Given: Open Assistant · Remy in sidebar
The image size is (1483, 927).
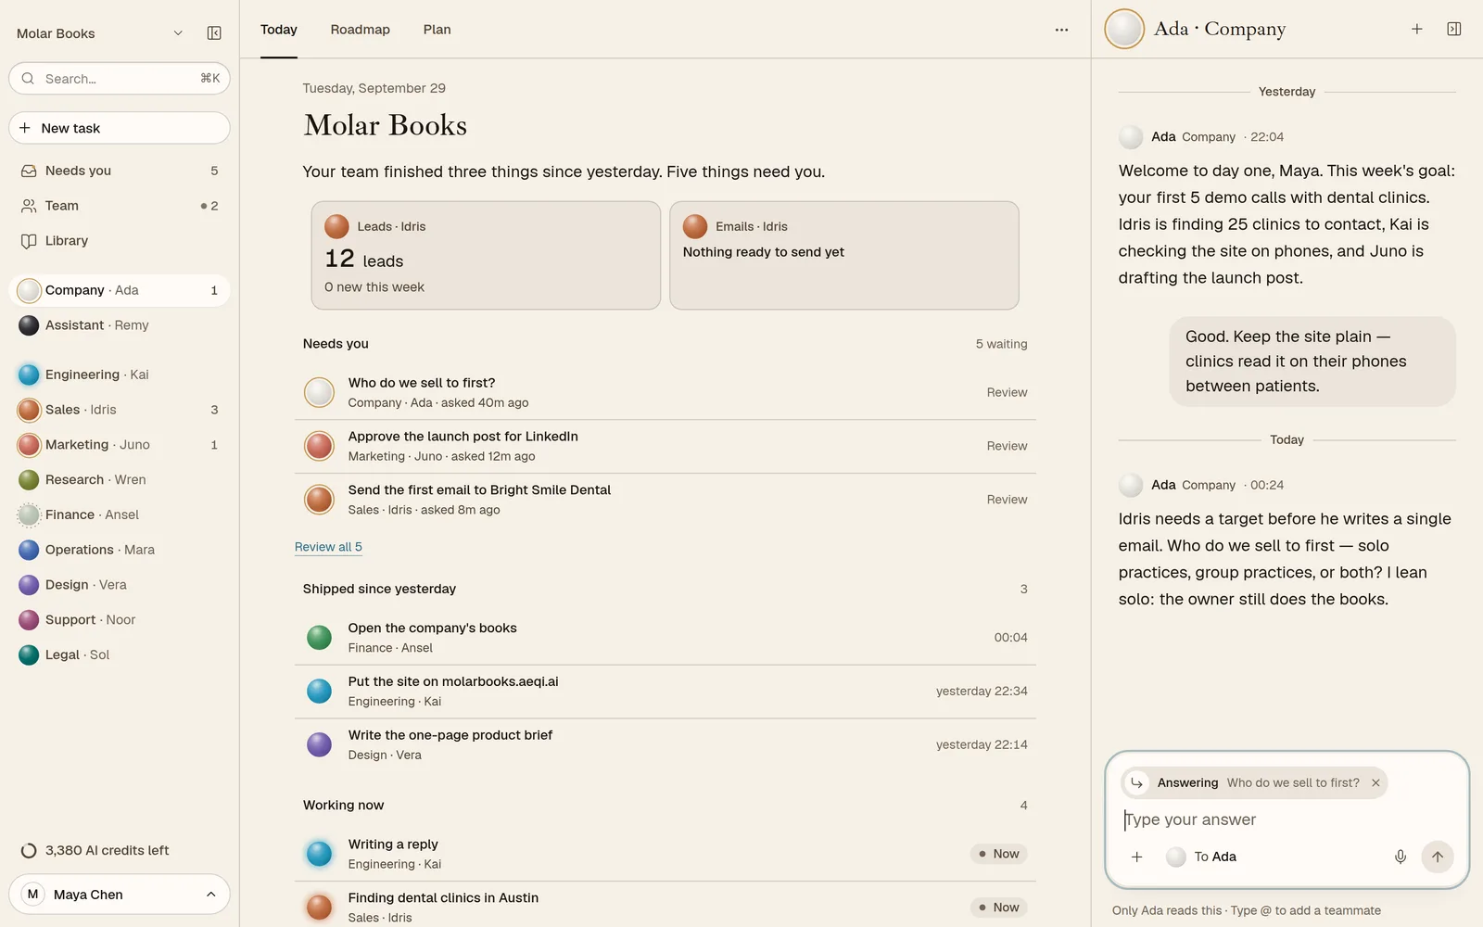Looking at the screenshot, I should (120, 325).
